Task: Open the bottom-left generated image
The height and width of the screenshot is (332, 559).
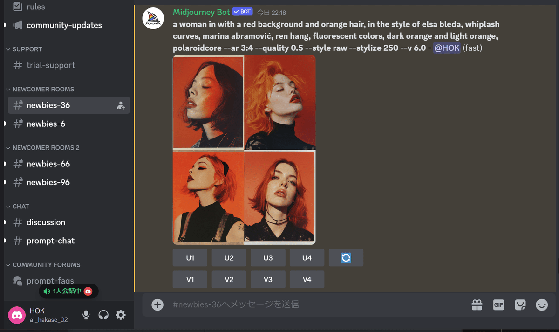Action: (x=208, y=197)
